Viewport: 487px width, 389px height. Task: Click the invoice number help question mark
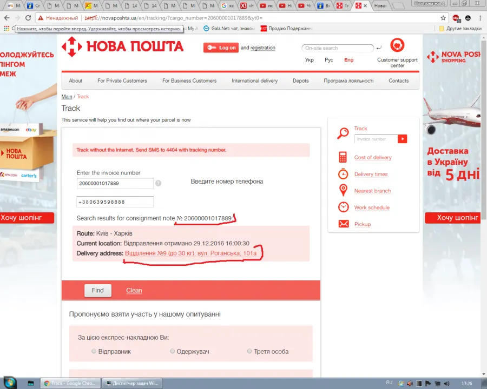click(158, 183)
